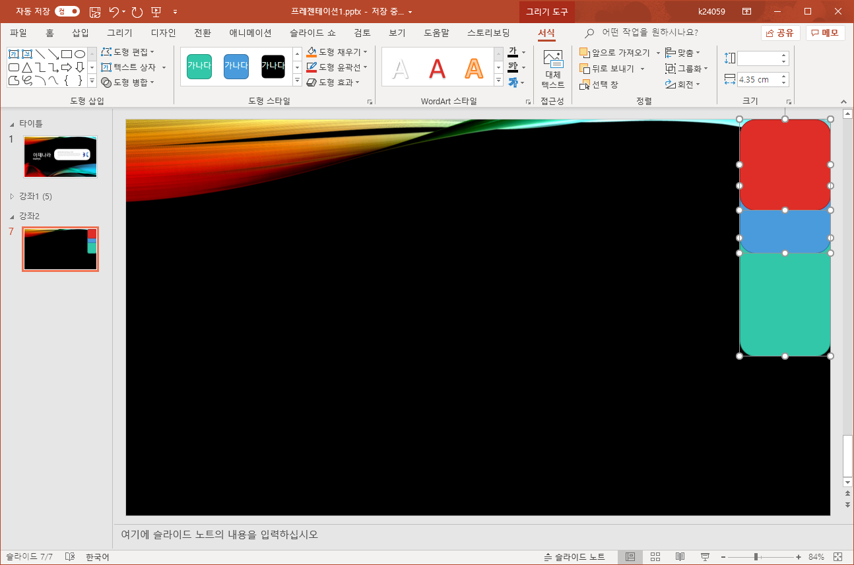The width and height of the screenshot is (854, 565).
Task: Open 도형 윤곽선 outline options
Action: point(337,67)
